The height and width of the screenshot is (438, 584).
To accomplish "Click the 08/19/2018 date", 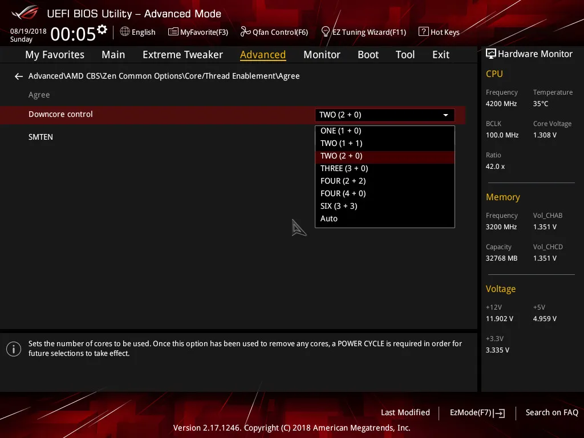I will coord(29,31).
